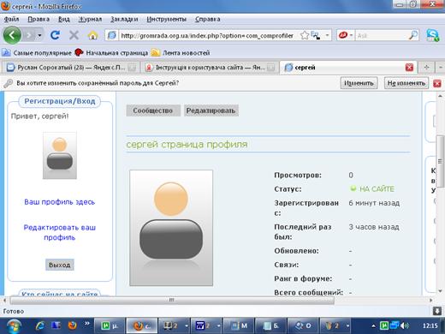Viewport: 445px width, 334px height.
Task: Click the search magnifier icon
Action: pyautogui.click(x=413, y=35)
